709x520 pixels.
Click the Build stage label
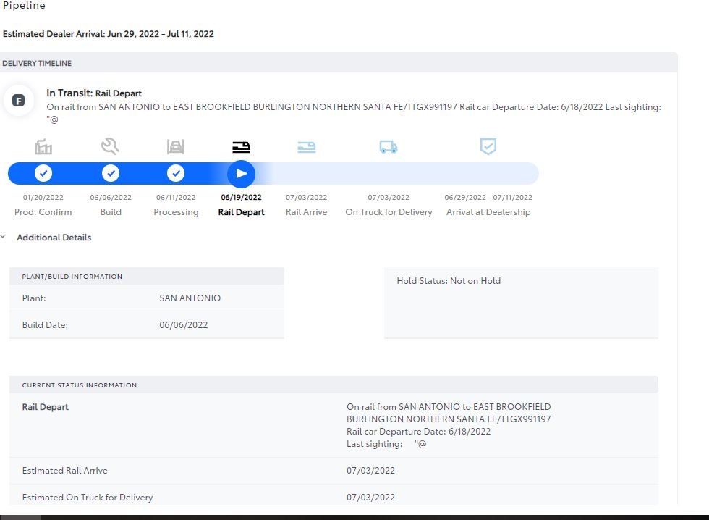(111, 211)
